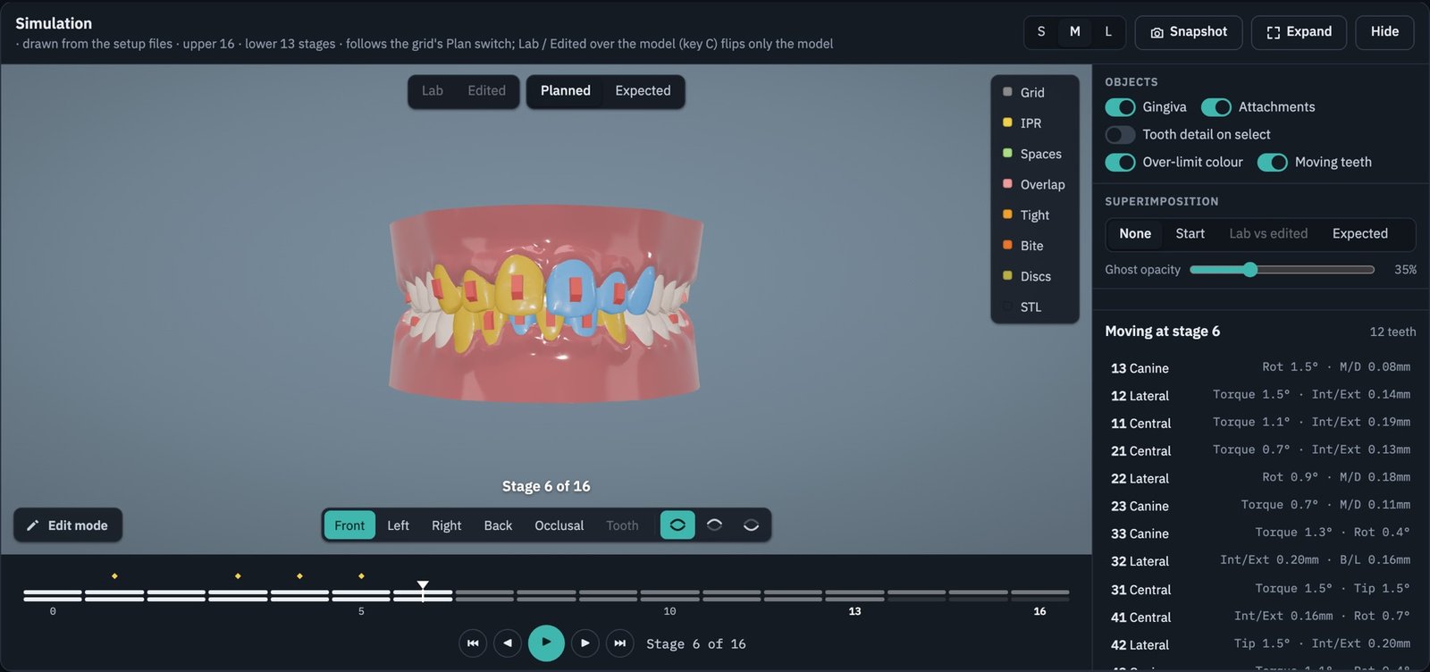Select the 21 Central row

point(1260,451)
